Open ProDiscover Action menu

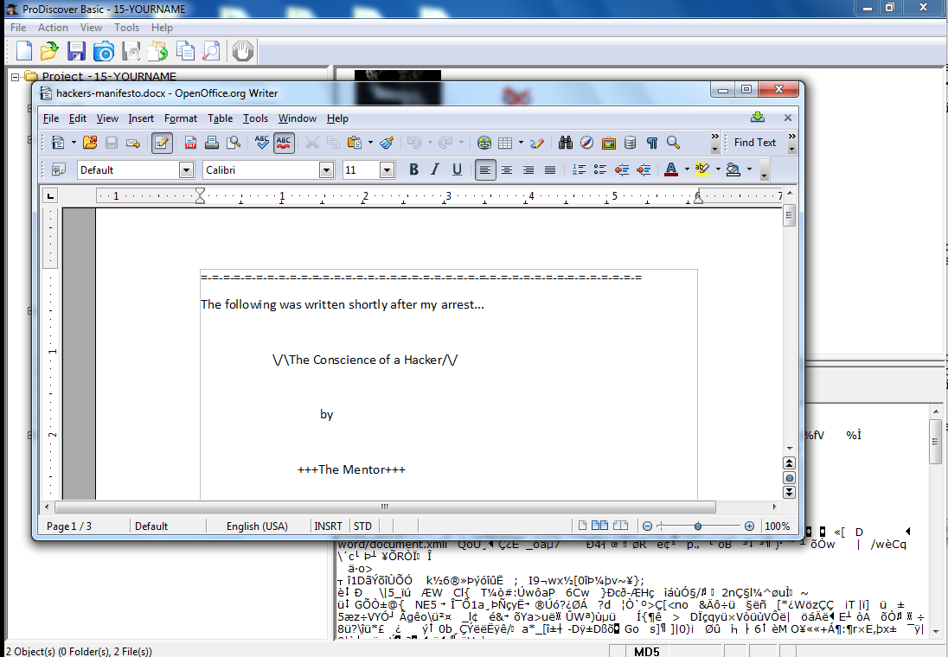pos(53,27)
